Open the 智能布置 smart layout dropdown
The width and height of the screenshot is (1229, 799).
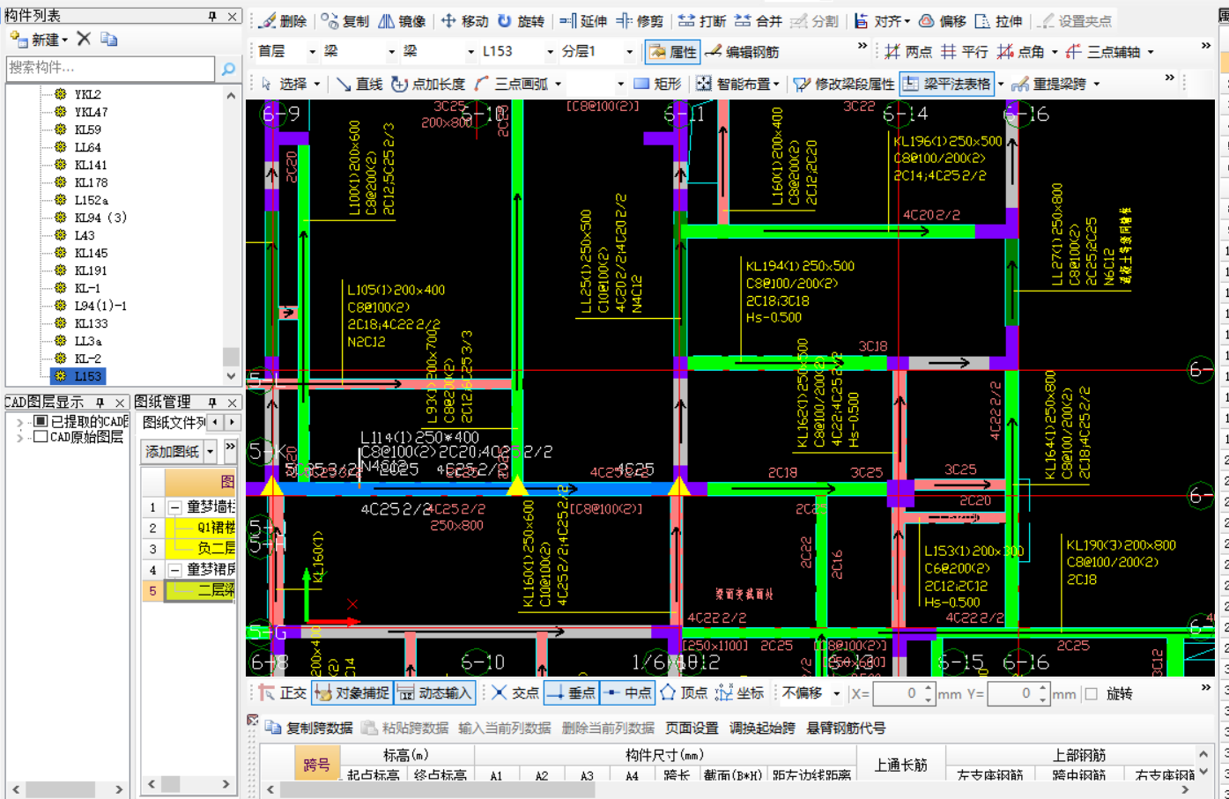[775, 85]
